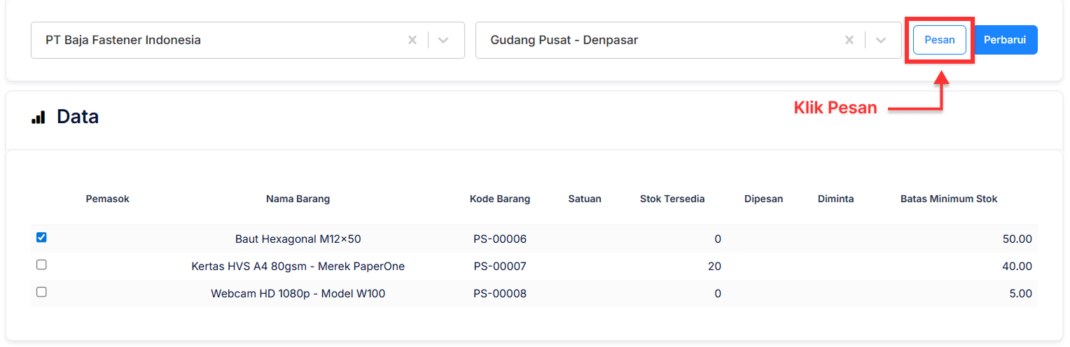Click the bar chart icon beside Data

point(39,118)
